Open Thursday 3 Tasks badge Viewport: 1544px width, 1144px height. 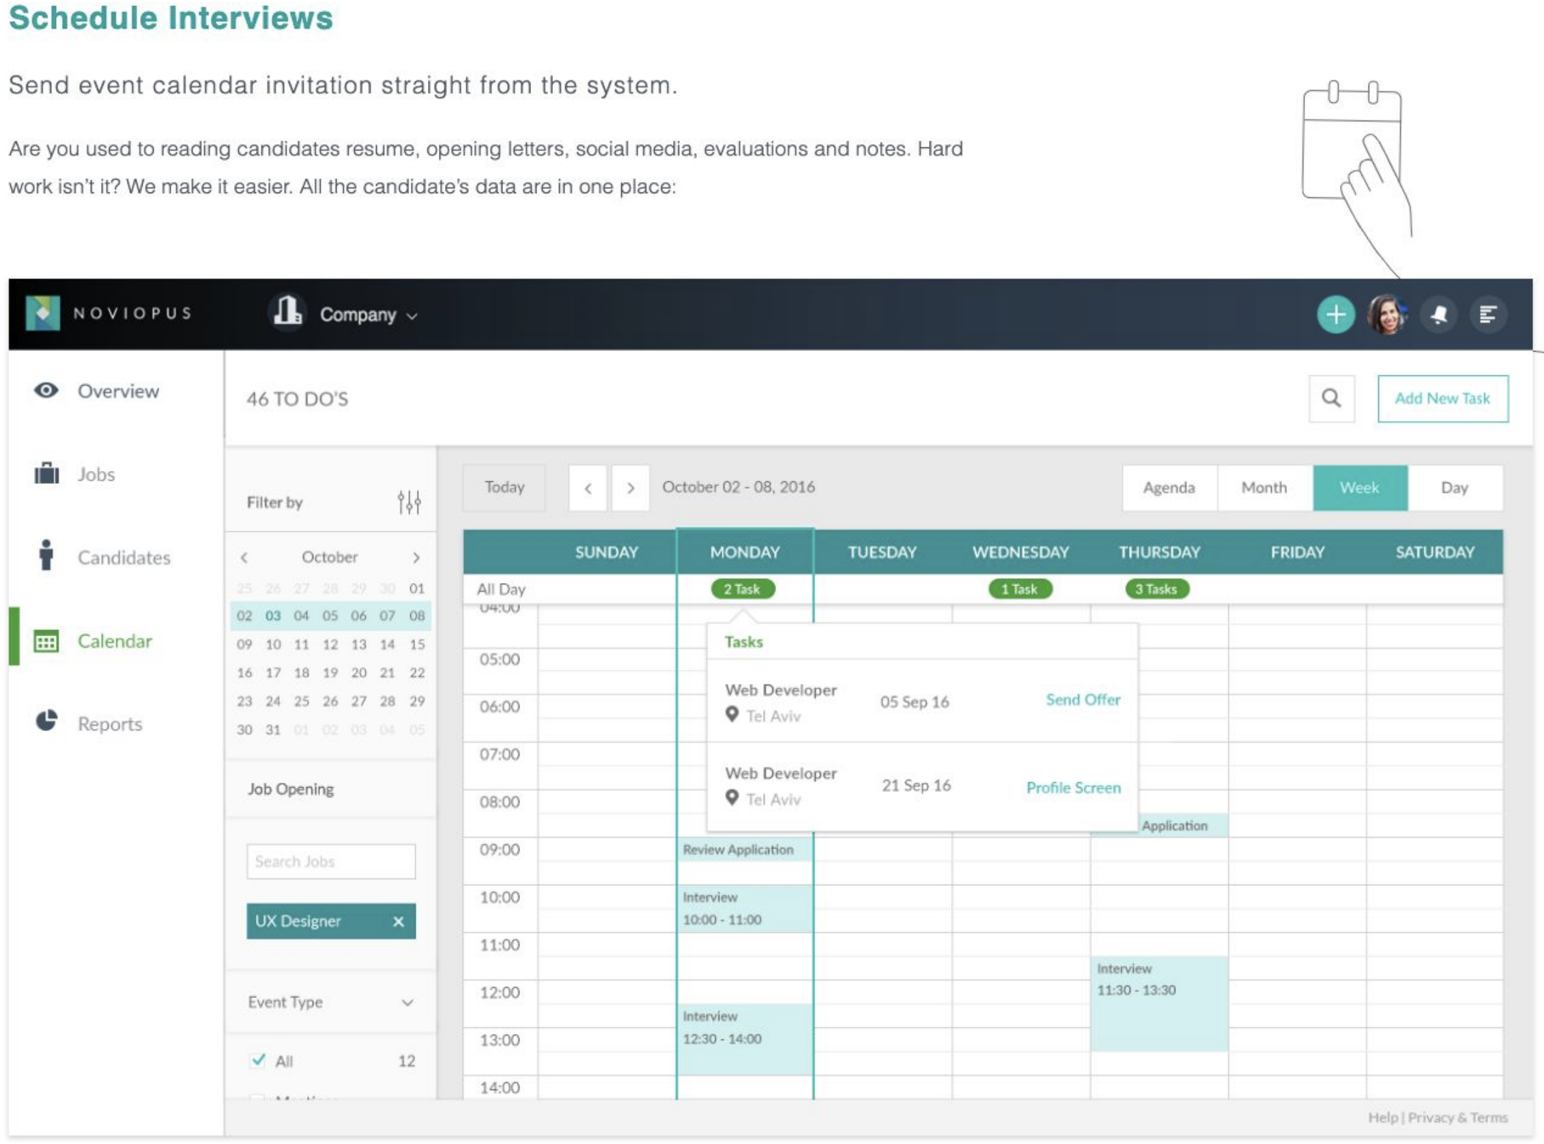click(1156, 589)
